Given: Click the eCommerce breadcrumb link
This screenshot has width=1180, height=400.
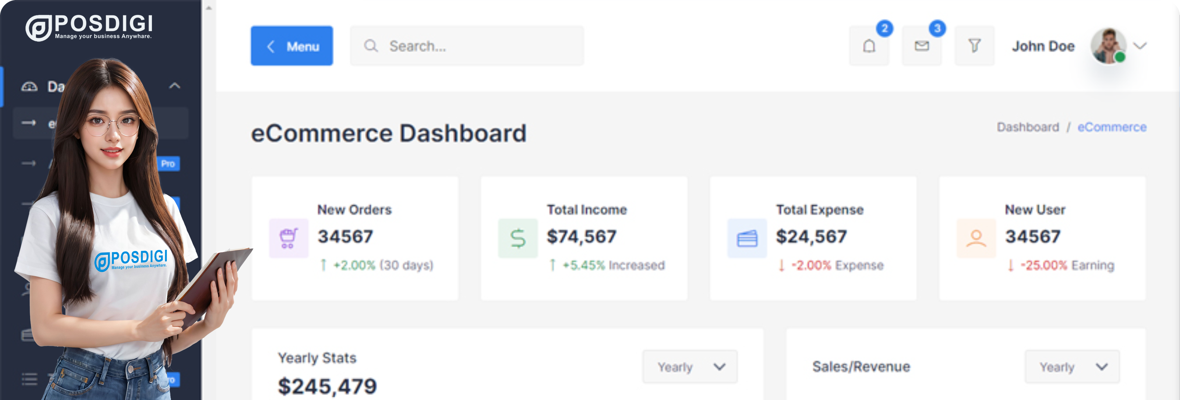Looking at the screenshot, I should click(x=1112, y=127).
